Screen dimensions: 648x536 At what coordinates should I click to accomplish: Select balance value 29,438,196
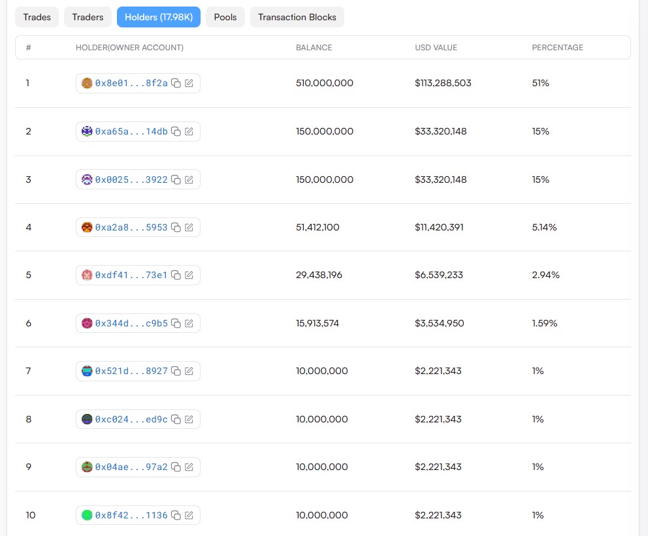(319, 275)
